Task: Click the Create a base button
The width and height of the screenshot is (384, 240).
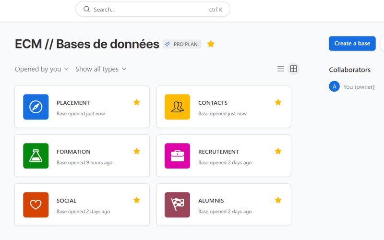Action: pos(352,43)
